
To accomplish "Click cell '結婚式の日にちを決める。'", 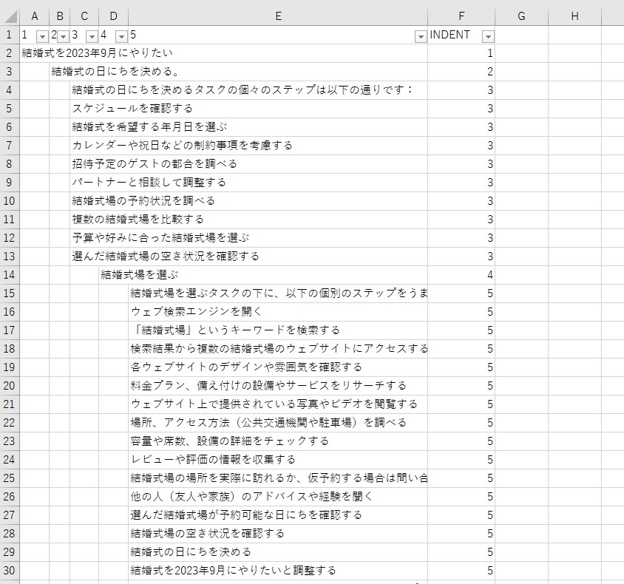I will point(115,72).
